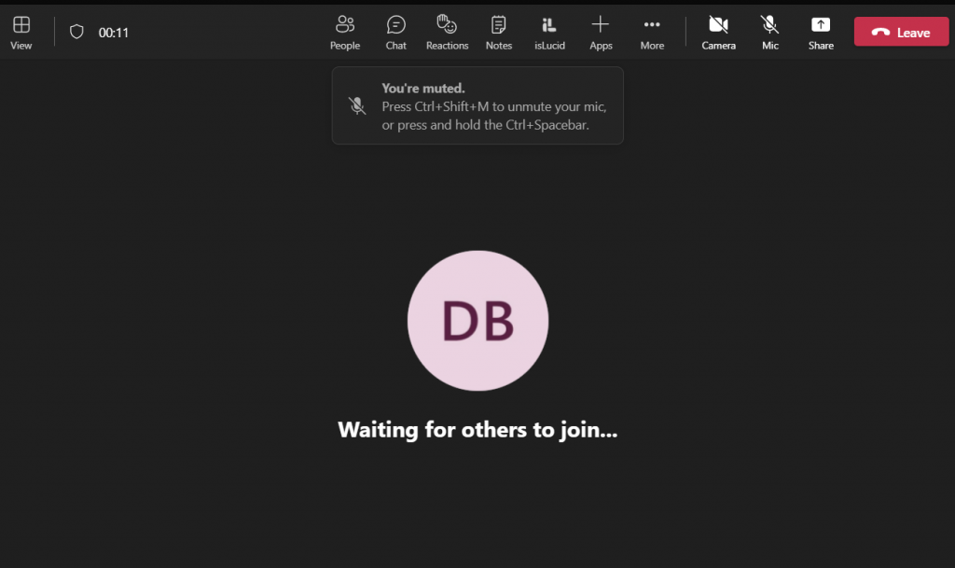
Task: Open meeting Notes
Action: [499, 33]
